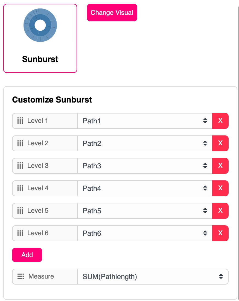Screen dimensions: 239x301
Task: Click the Level 2 drag handle icon
Action: [20, 143]
